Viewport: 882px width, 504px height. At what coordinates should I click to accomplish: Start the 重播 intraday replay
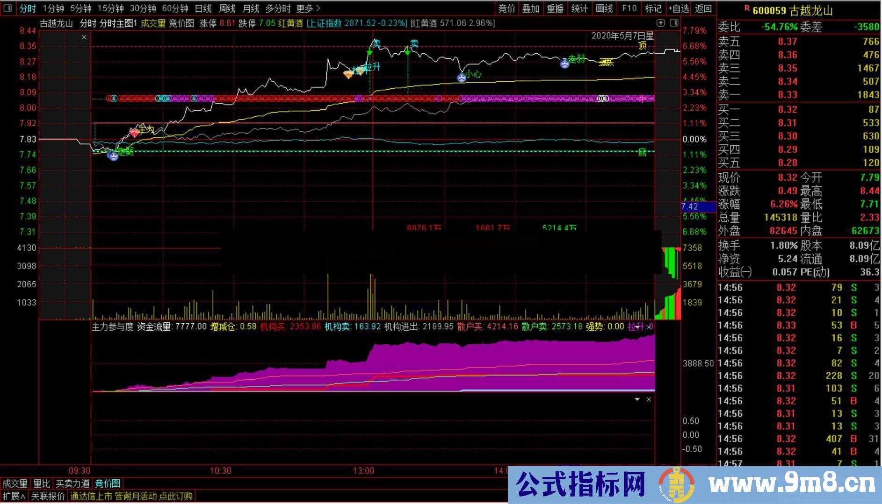tap(555, 8)
